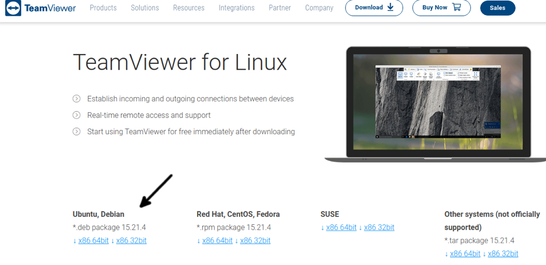Click the '*.rpm package 15.21.4' text
The height and width of the screenshot is (265, 546).
(x=234, y=227)
